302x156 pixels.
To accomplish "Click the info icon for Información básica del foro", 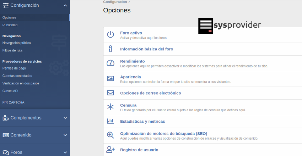I will coord(110,49).
